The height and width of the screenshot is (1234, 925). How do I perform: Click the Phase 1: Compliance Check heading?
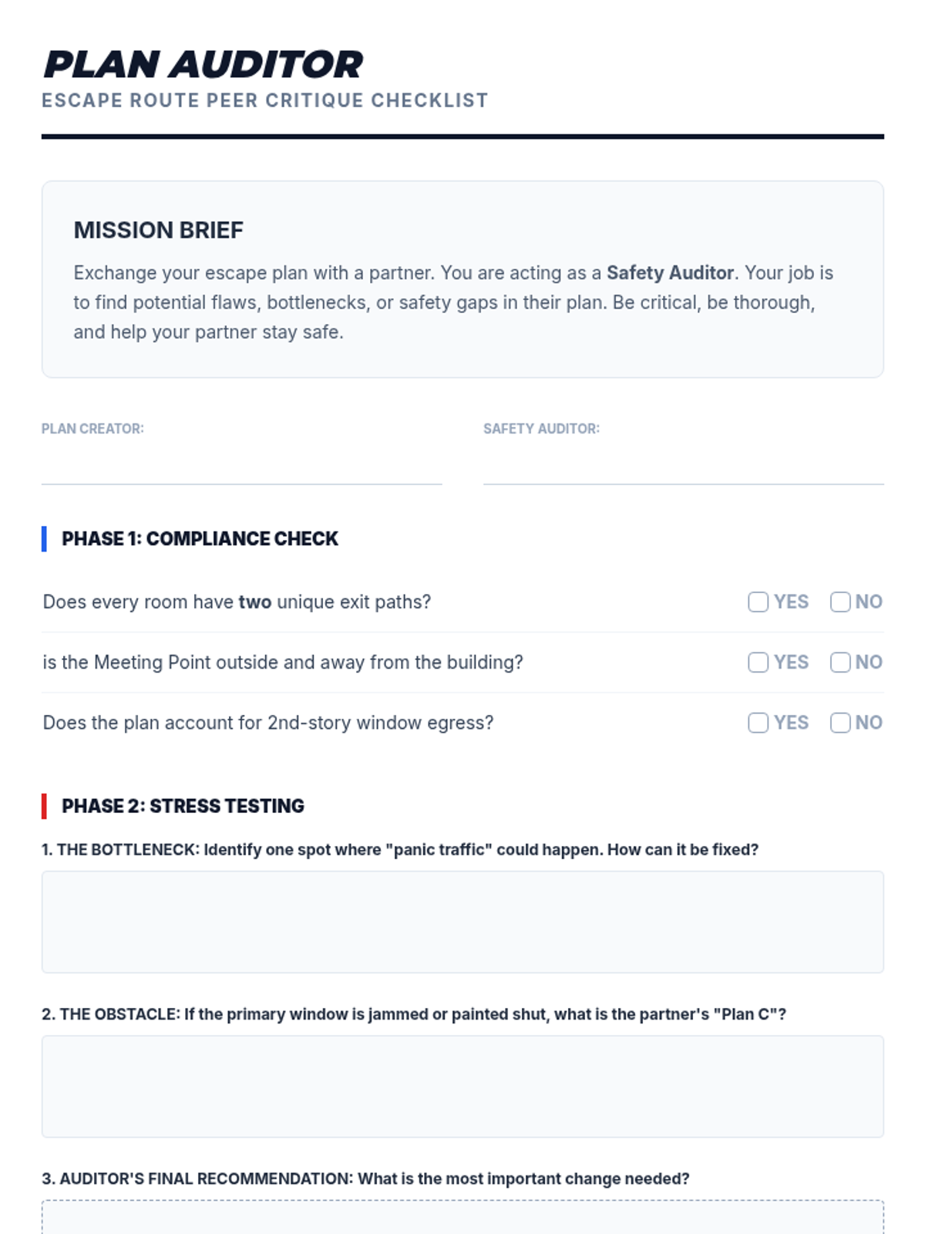click(x=200, y=538)
